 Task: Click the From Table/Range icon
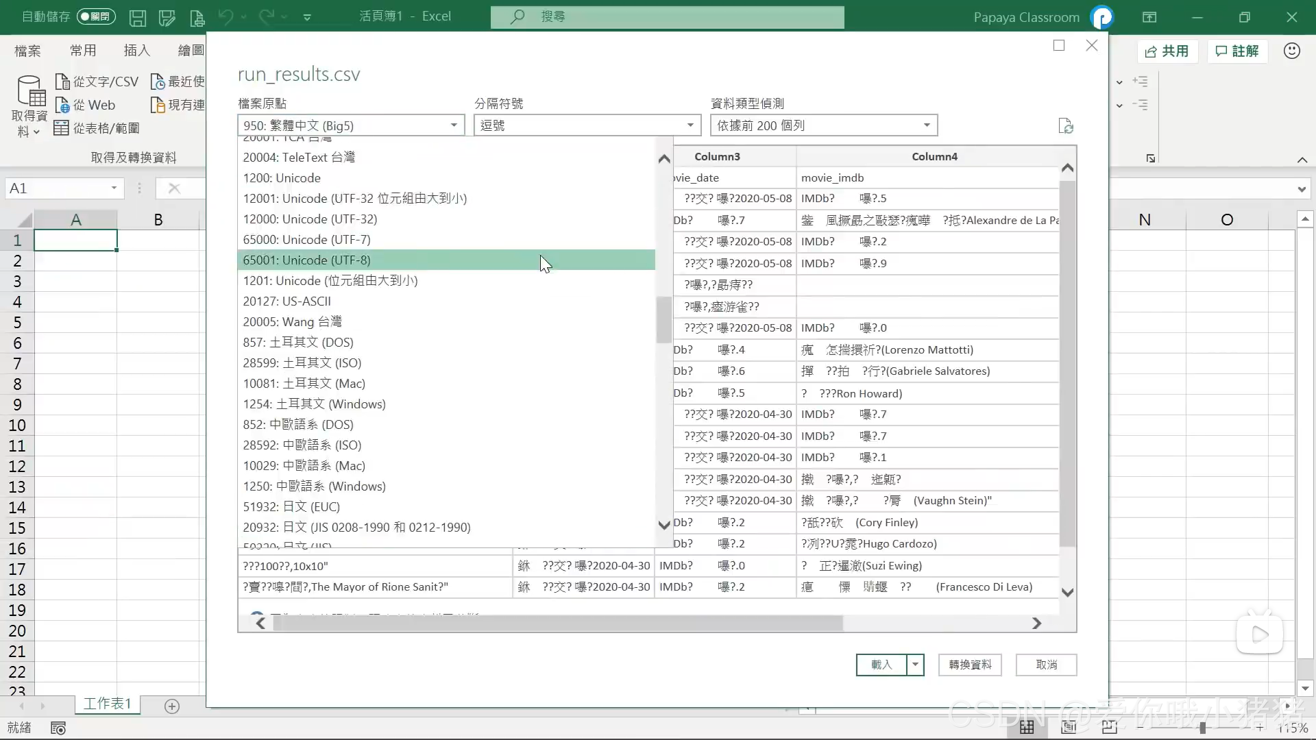coord(61,128)
